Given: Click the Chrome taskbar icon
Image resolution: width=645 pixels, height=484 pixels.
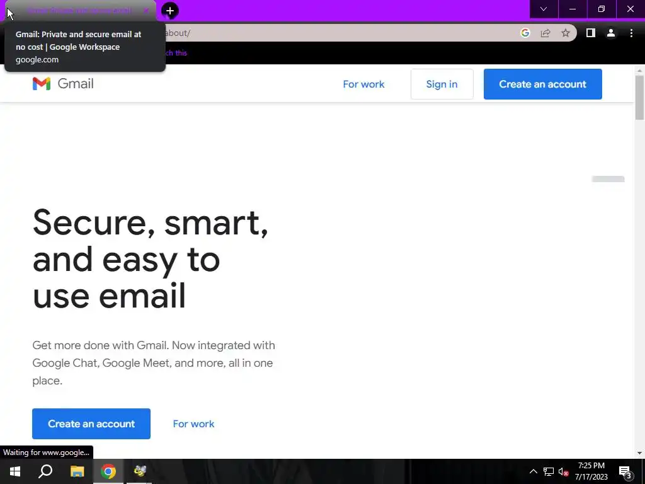Looking at the screenshot, I should (108, 471).
